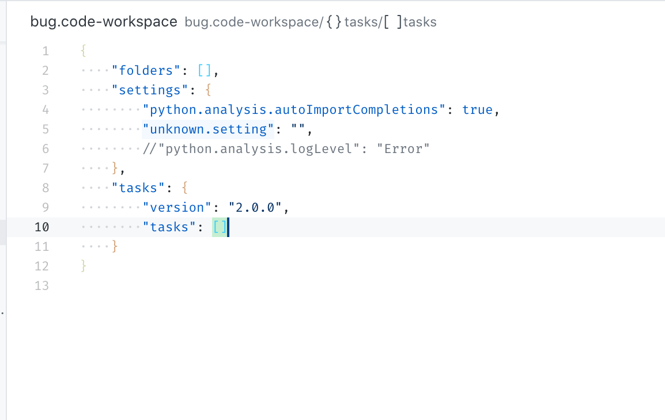Click the bug.code-workspace file title
Image resolution: width=665 pixels, height=420 pixels.
103,21
